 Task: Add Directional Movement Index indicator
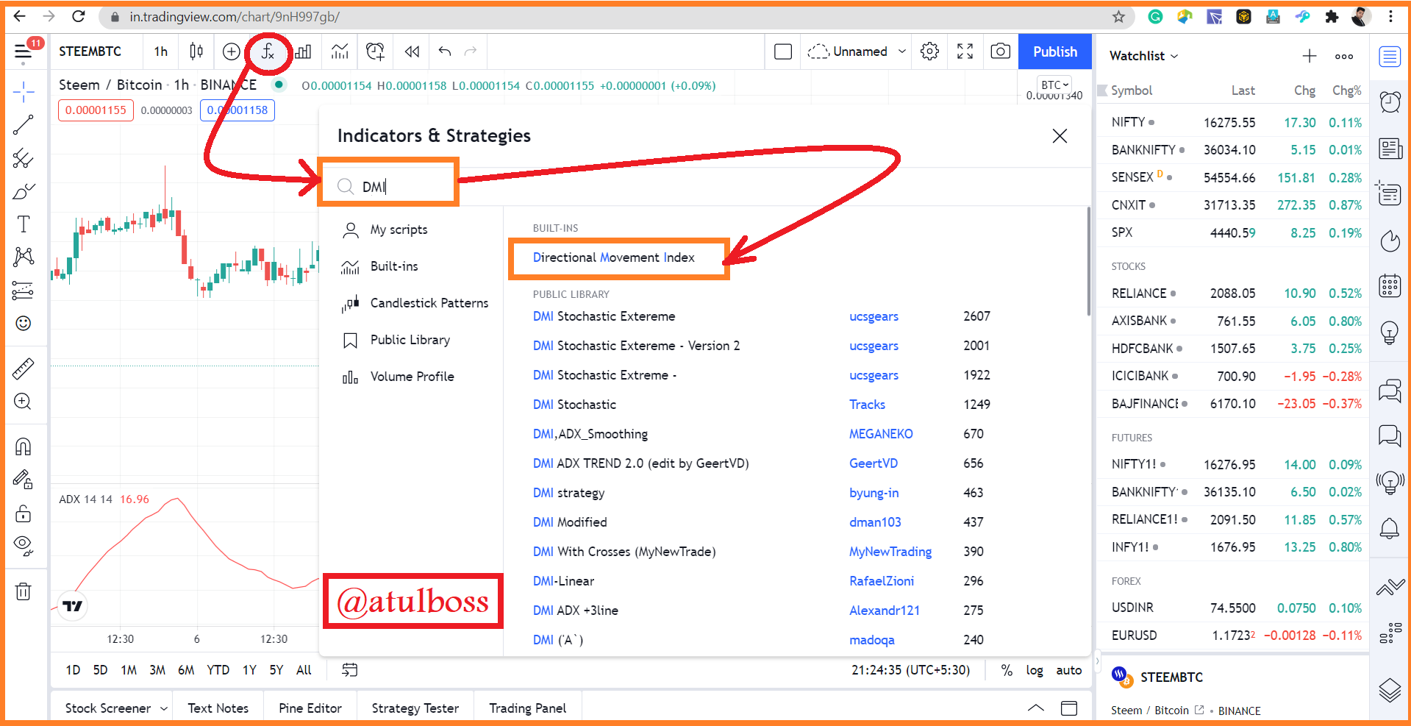[614, 257]
